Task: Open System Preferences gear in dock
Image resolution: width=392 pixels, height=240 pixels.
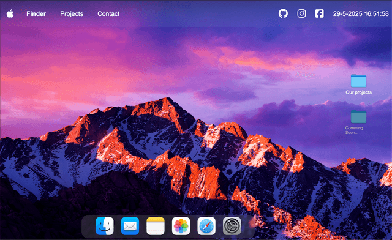Action: (232, 226)
